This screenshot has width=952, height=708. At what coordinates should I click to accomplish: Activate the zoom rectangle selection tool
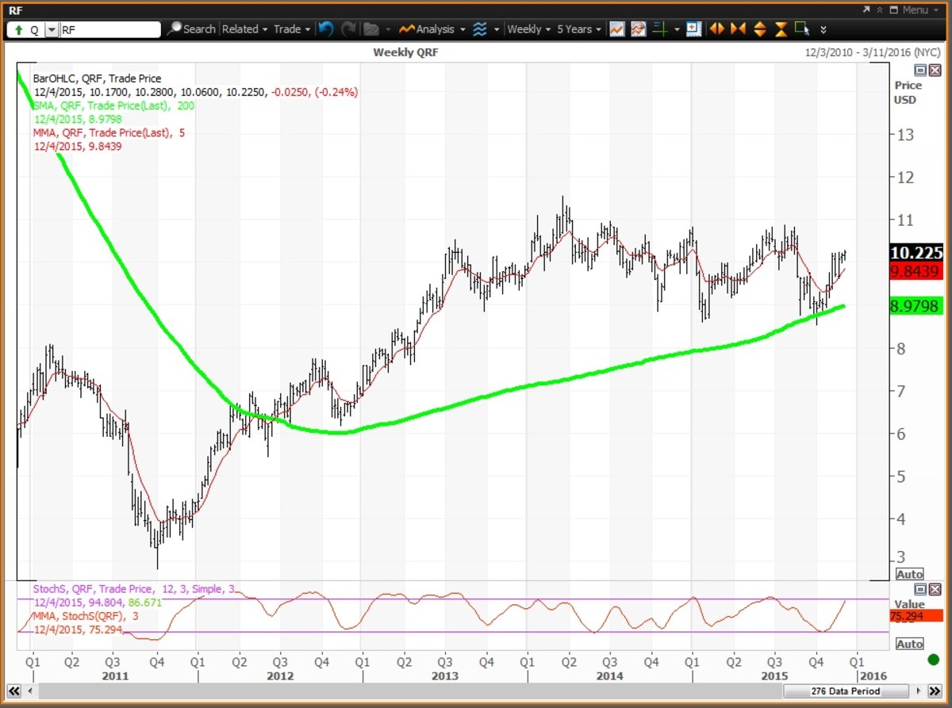(802, 29)
